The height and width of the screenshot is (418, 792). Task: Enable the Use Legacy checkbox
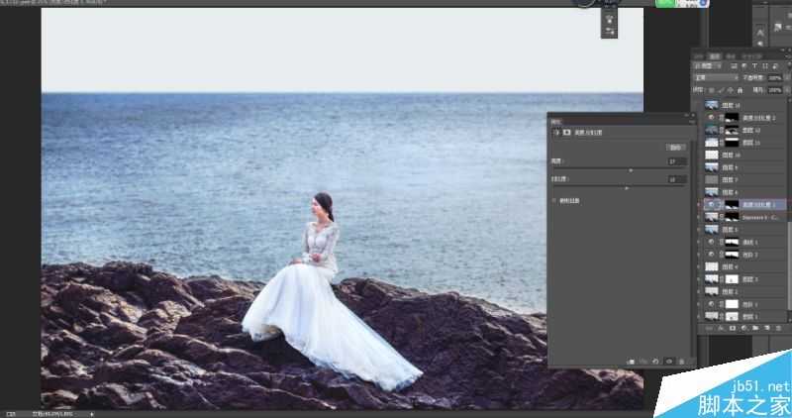(554, 199)
